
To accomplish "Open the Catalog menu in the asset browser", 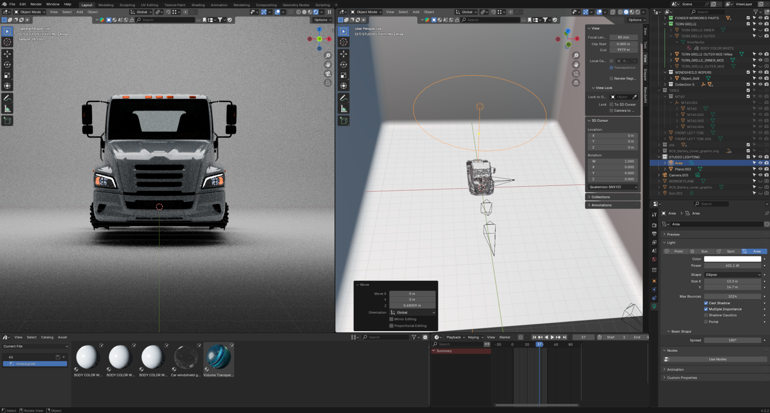I will click(x=47, y=337).
